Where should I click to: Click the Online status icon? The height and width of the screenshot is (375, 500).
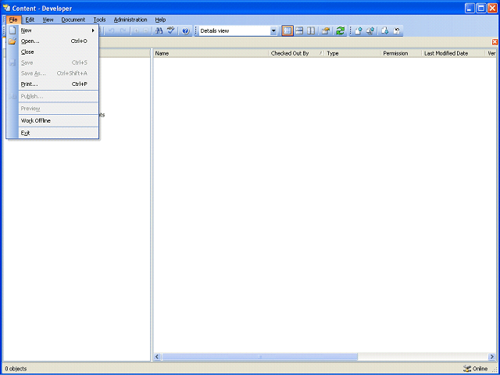(x=467, y=369)
